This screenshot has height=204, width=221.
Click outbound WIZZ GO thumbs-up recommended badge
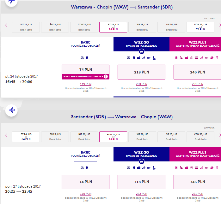[x=142, y=52]
